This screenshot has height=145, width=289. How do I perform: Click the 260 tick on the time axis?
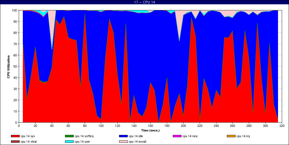pos(233,126)
